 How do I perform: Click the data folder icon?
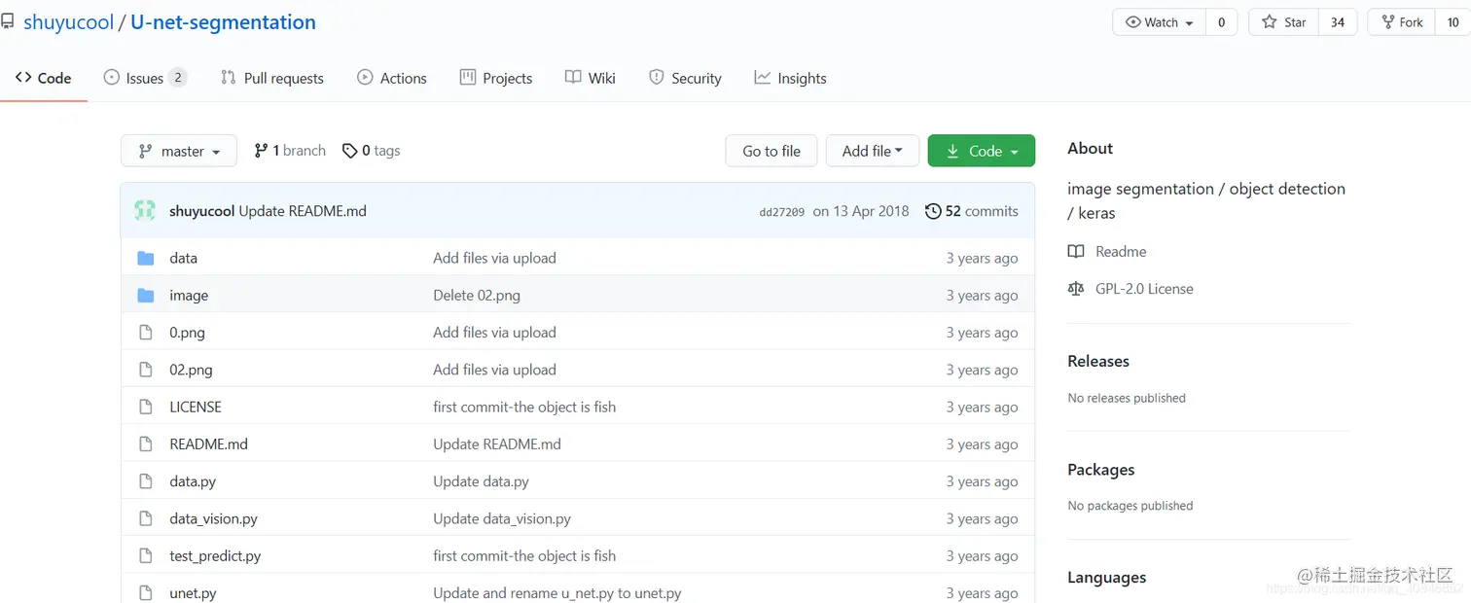146,258
